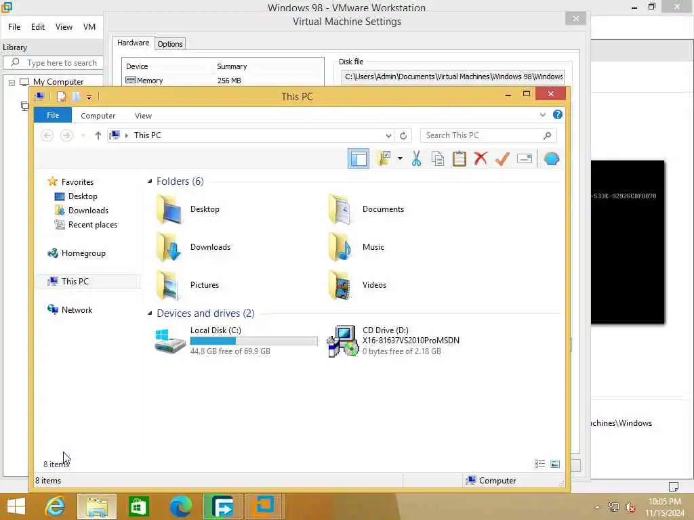
Task: Click the orange checkmark icon
Action: point(502,158)
